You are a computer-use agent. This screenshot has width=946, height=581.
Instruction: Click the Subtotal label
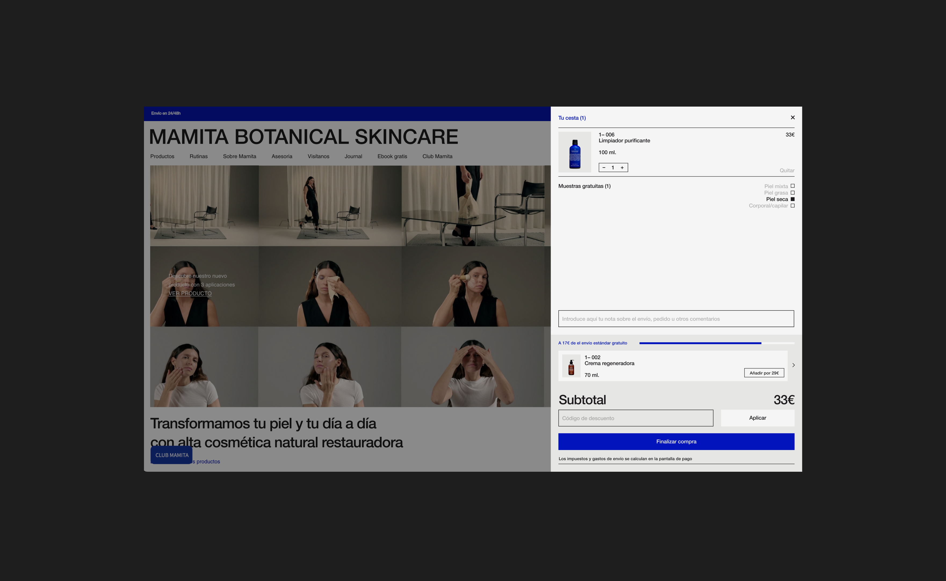coord(582,400)
